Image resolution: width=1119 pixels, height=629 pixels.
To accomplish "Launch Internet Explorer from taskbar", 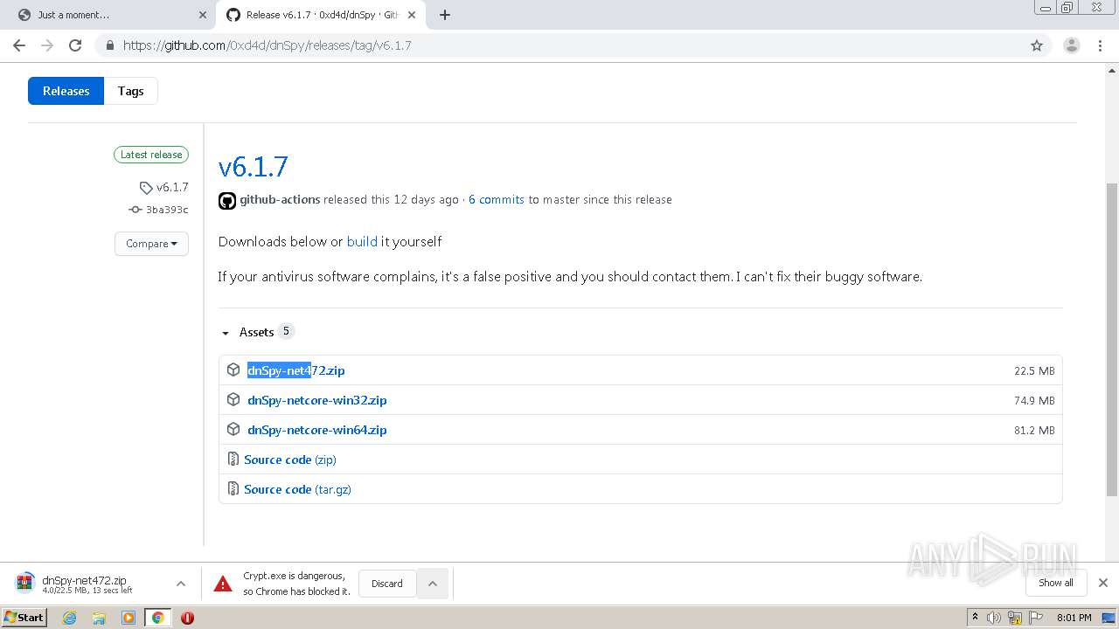I will pyautogui.click(x=70, y=618).
